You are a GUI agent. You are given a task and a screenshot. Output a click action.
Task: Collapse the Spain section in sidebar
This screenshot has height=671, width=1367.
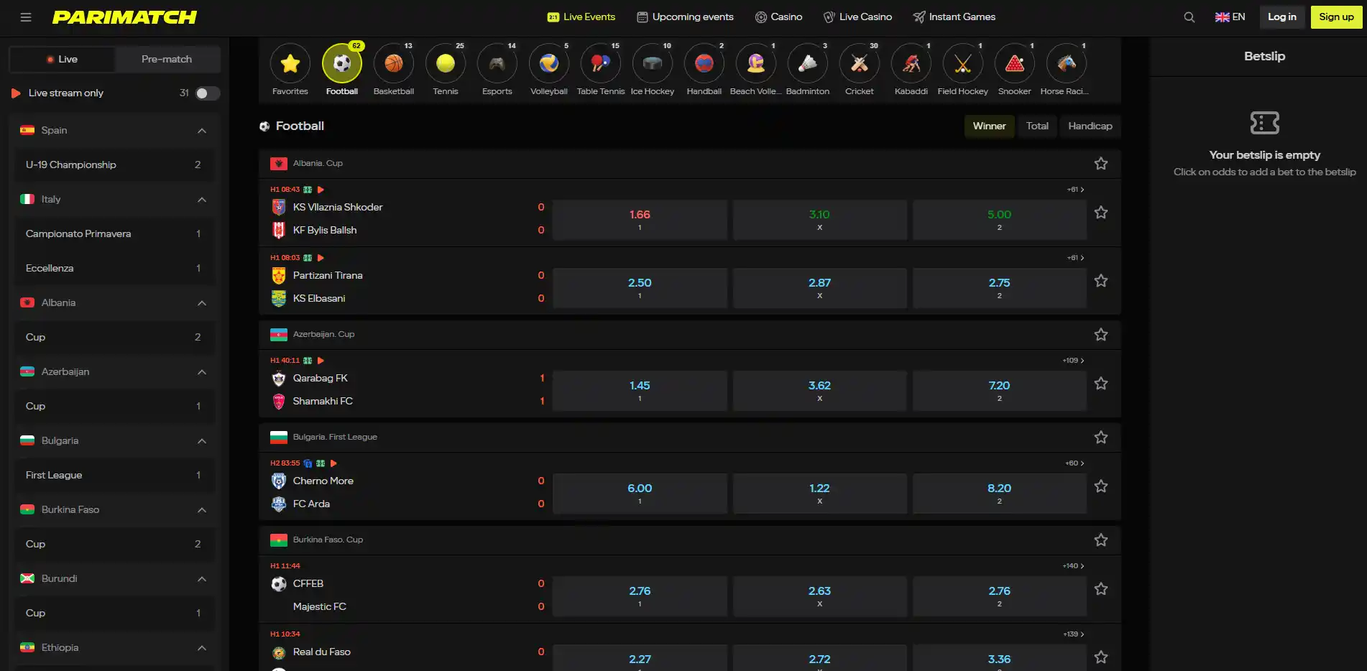click(x=202, y=131)
